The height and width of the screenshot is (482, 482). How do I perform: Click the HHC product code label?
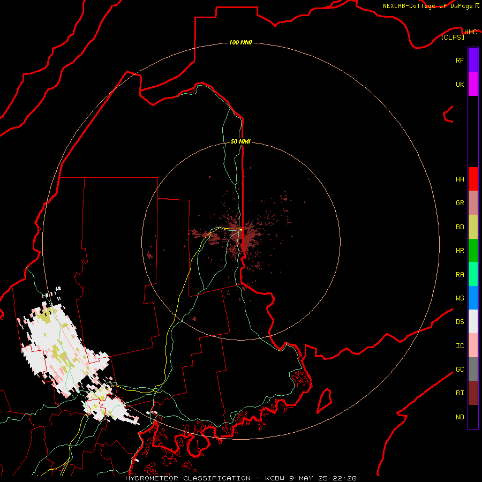point(471,32)
